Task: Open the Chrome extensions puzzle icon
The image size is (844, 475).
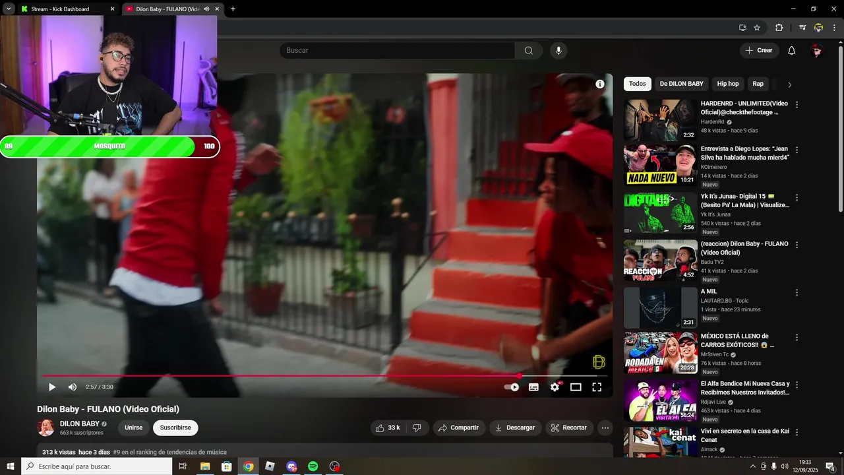Action: 779,28
